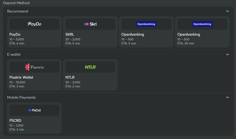Choose the Skrl logo tile
Screen dimensions: 236x139
click(x=90, y=24)
